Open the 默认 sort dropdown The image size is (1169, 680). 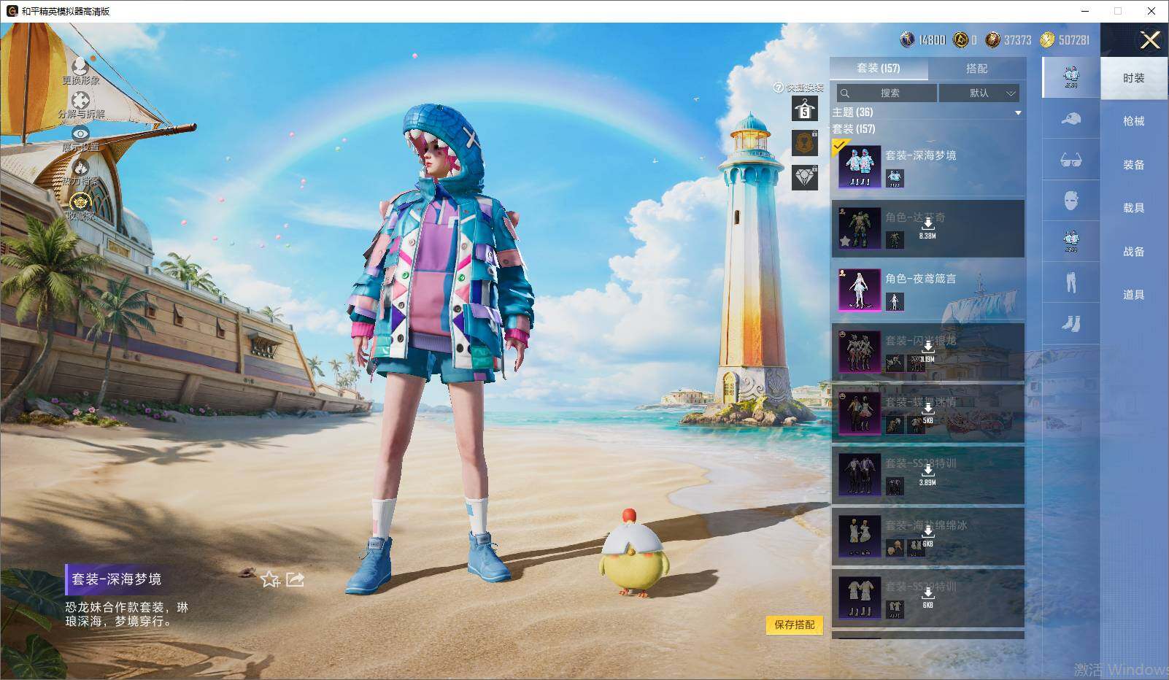point(979,93)
